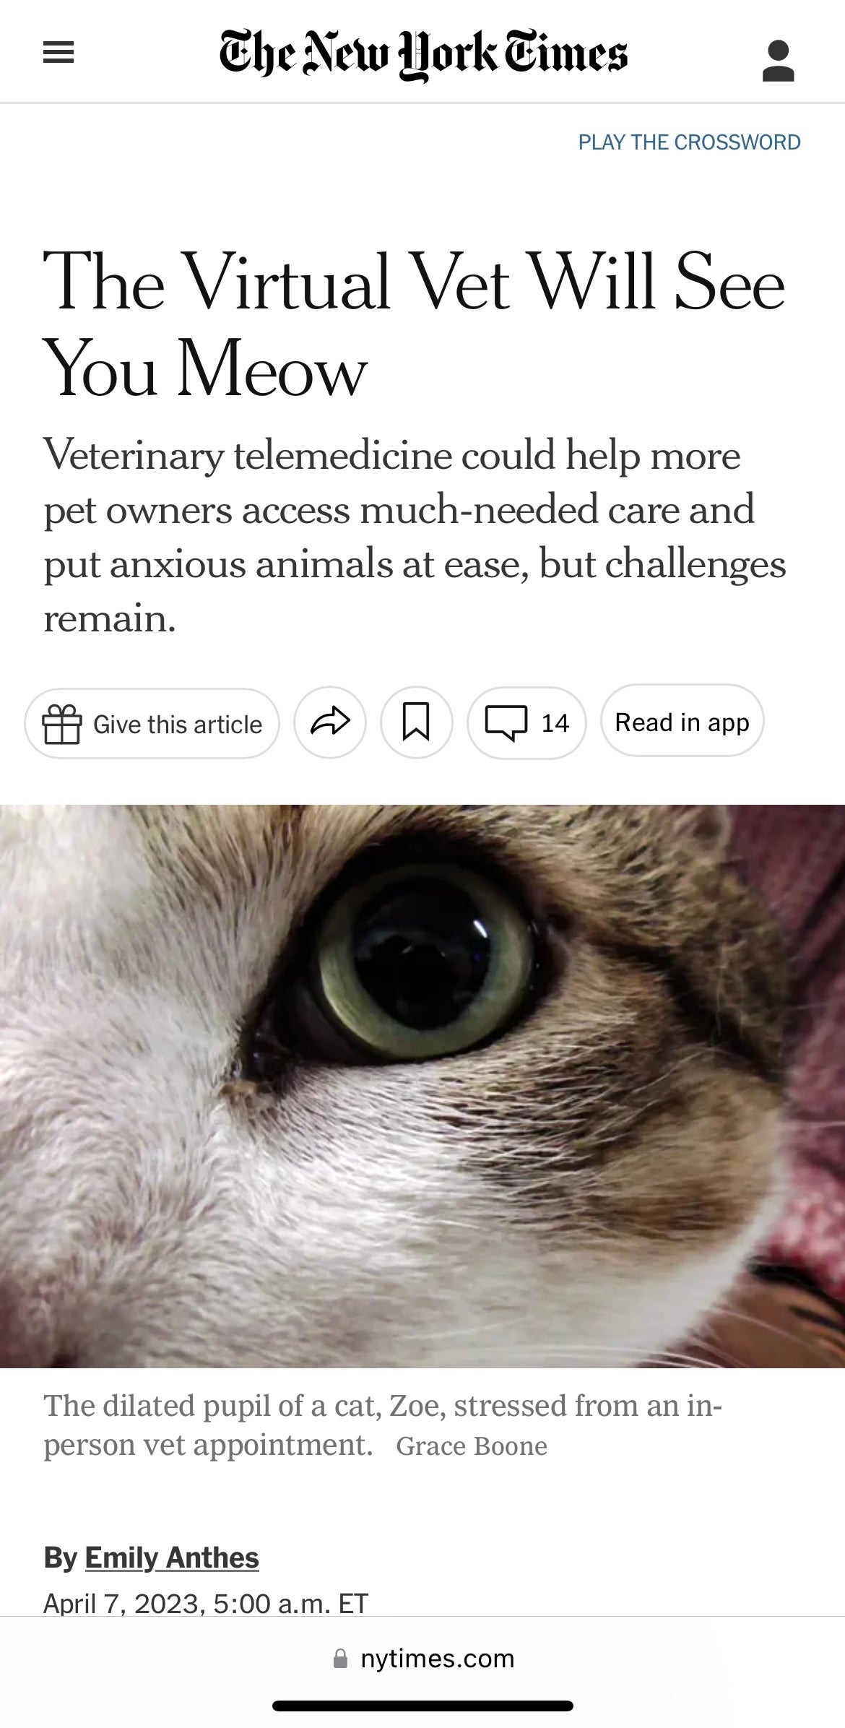Tap the nytimes.com address bar
Viewport: 845px width, 1728px height.
tap(423, 1658)
